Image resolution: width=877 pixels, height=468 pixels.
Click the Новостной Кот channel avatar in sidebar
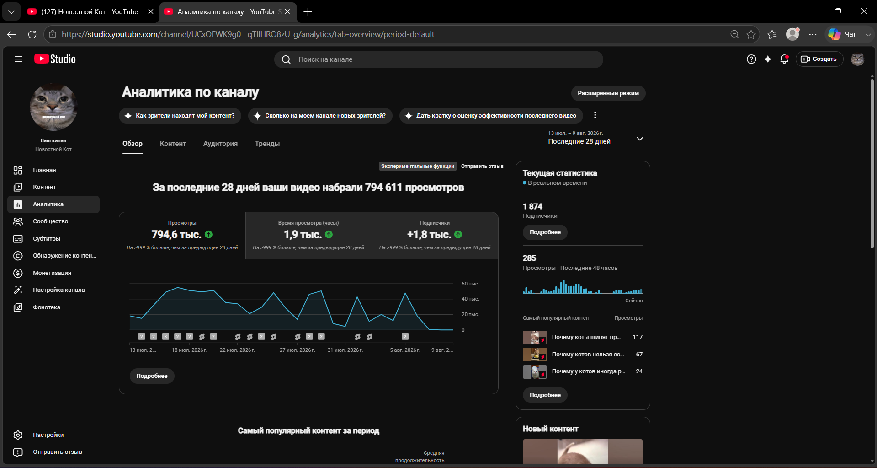click(x=53, y=107)
